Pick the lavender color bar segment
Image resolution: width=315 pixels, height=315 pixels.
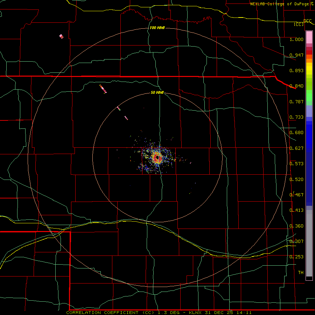(x=309, y=111)
